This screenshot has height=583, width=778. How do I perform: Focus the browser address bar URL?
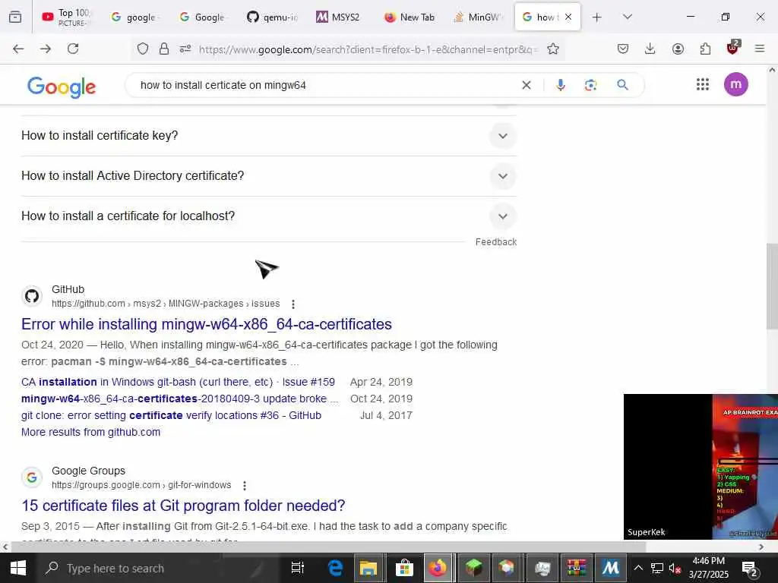367,49
